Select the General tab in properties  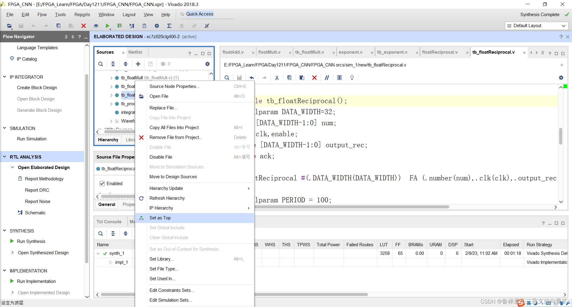coord(107,204)
